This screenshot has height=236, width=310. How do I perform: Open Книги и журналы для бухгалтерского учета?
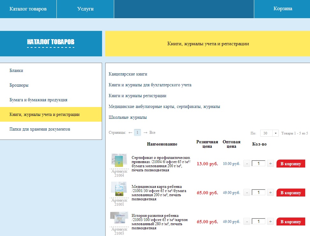(x=150, y=85)
